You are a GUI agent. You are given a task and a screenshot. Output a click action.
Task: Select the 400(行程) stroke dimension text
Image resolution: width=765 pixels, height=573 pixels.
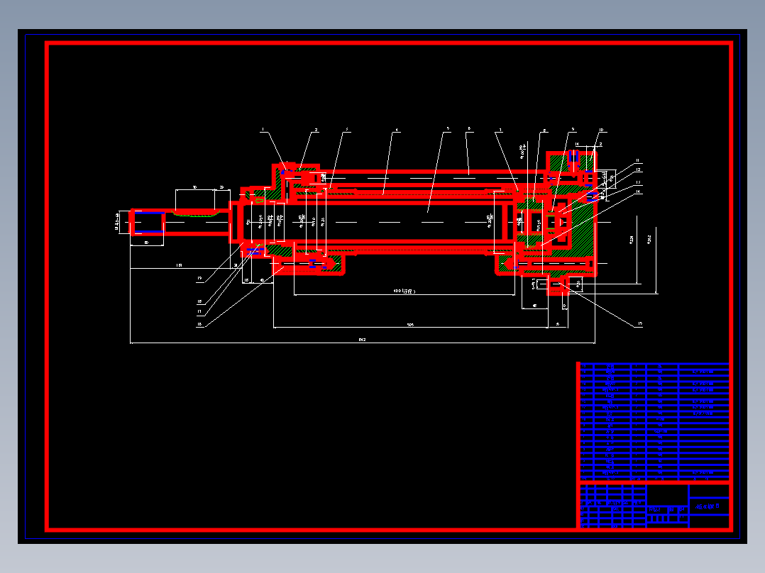click(x=404, y=291)
